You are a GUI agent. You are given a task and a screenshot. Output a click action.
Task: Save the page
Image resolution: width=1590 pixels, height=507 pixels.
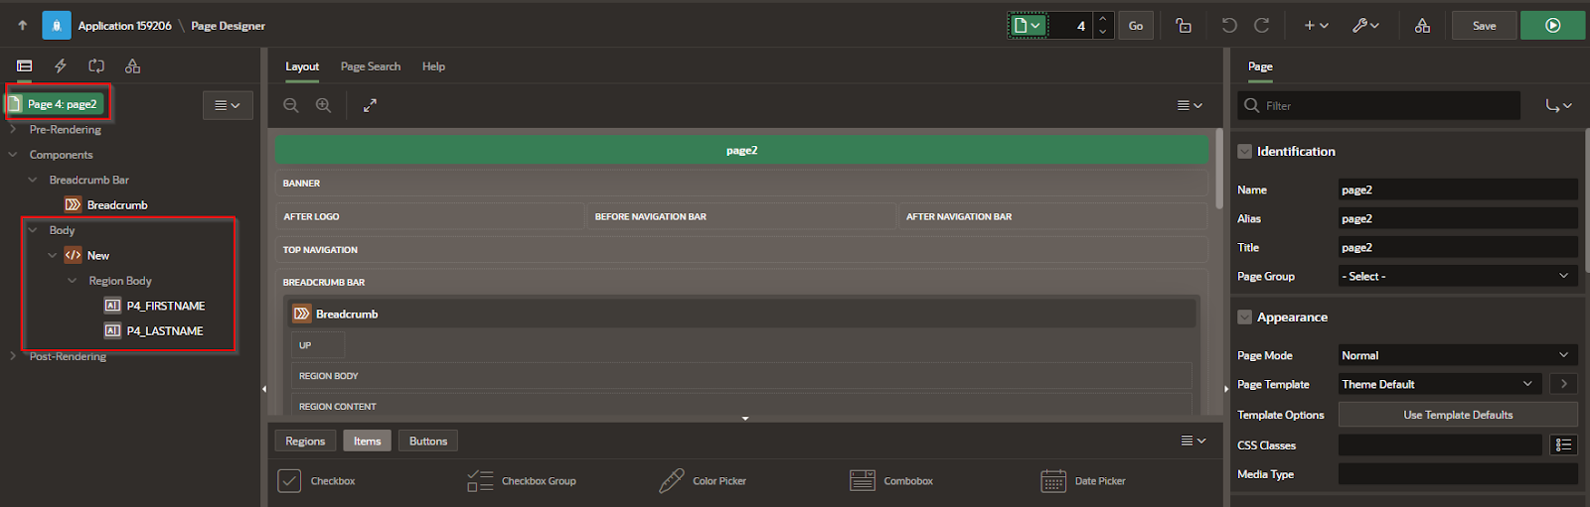(1484, 26)
